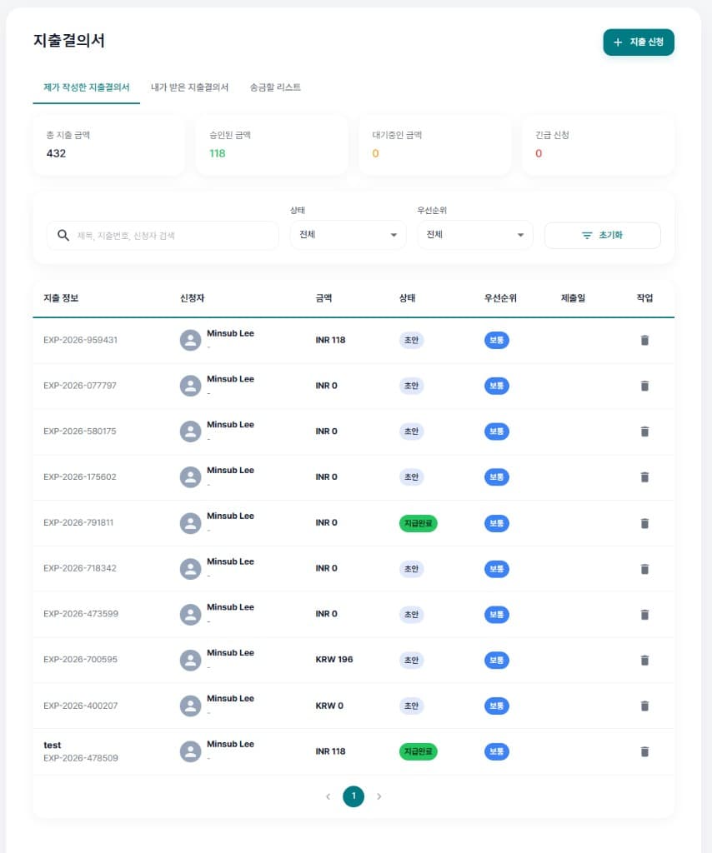Image resolution: width=712 pixels, height=853 pixels.
Task: Click 초안 status badge in EXP-2026-959431 row
Action: click(412, 340)
